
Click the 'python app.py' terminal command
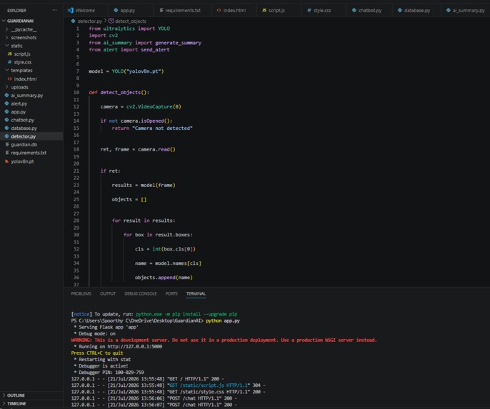[x=223, y=321]
